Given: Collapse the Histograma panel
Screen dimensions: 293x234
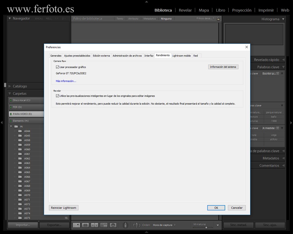Looking at the screenshot, I should click(283, 19).
